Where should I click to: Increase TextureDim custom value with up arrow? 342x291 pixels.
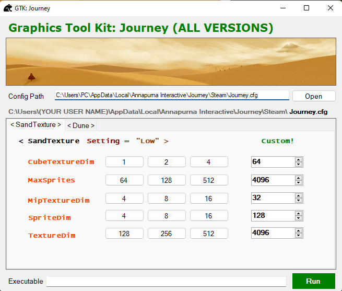[298, 230]
